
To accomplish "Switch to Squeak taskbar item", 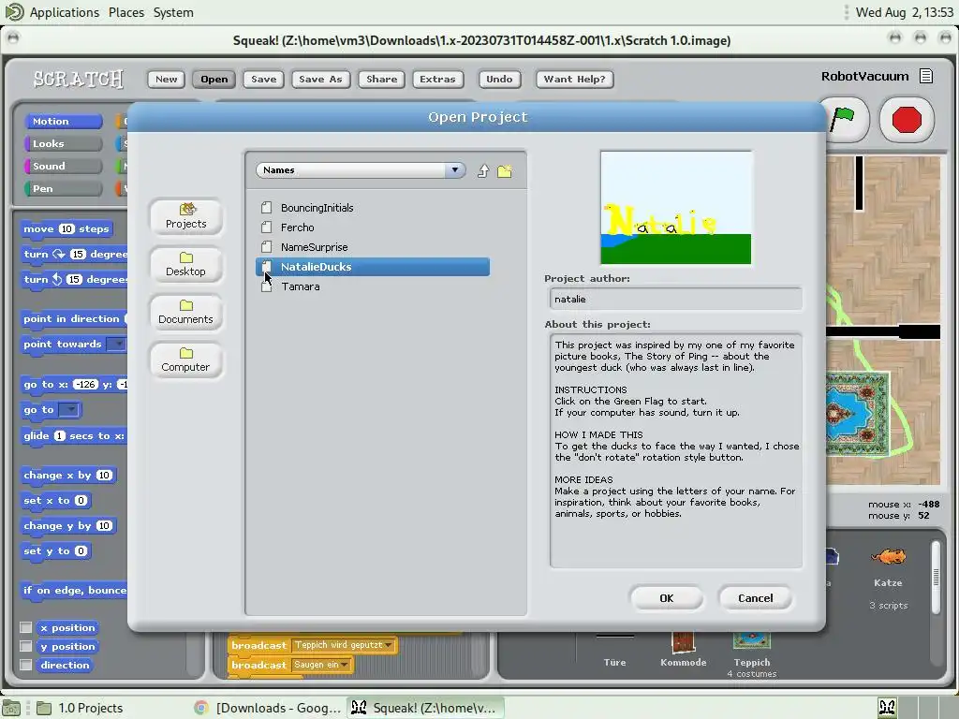I will pyautogui.click(x=426, y=708).
